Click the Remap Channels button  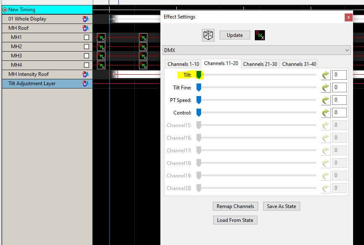pyautogui.click(x=235, y=206)
